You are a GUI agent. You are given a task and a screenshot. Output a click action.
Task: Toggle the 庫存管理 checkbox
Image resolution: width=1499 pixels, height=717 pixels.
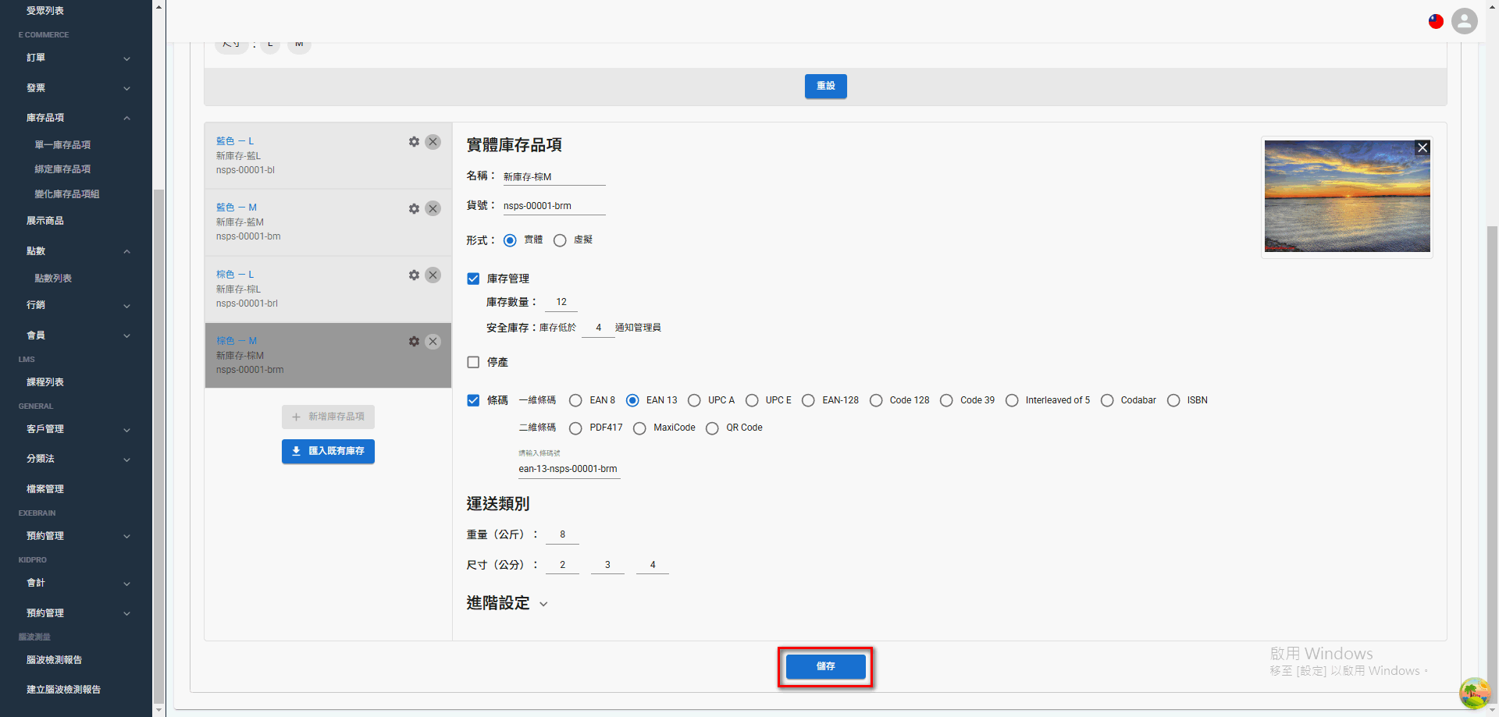tap(473, 279)
